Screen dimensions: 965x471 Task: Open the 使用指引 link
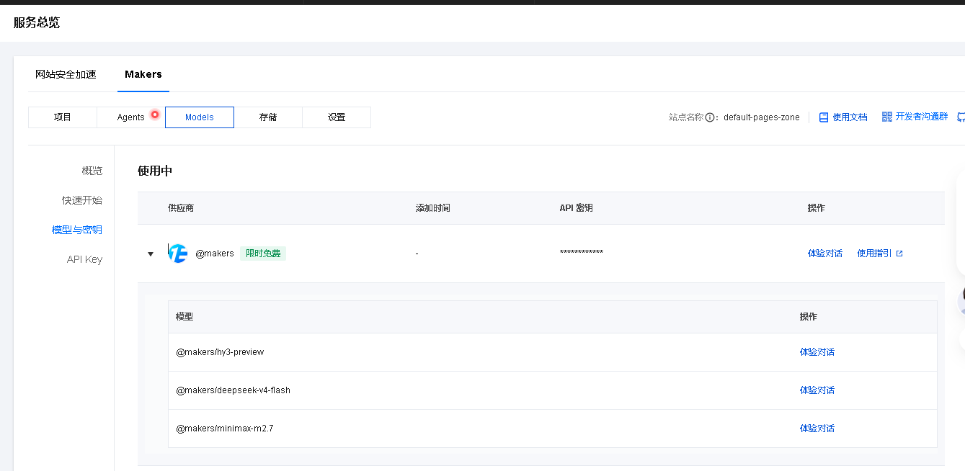pyautogui.click(x=874, y=254)
